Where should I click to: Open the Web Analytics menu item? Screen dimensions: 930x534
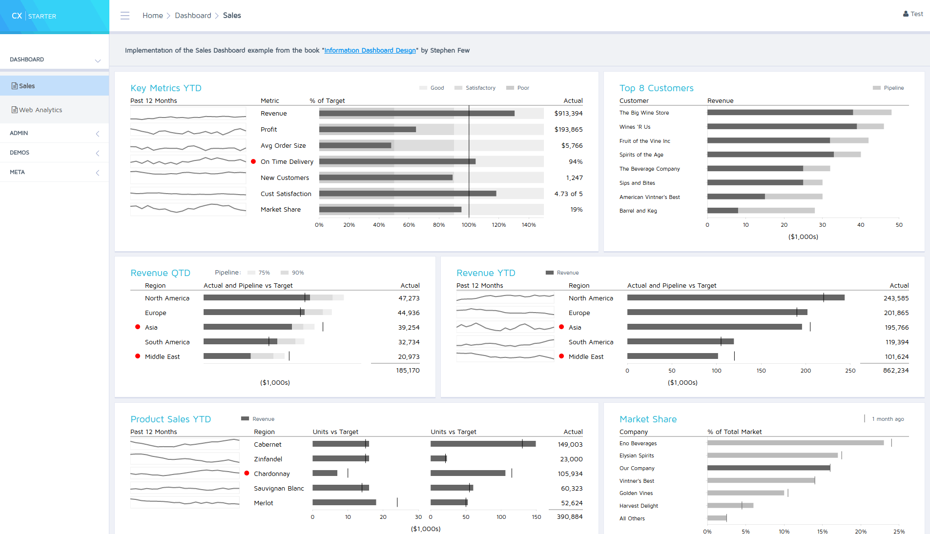tap(41, 110)
